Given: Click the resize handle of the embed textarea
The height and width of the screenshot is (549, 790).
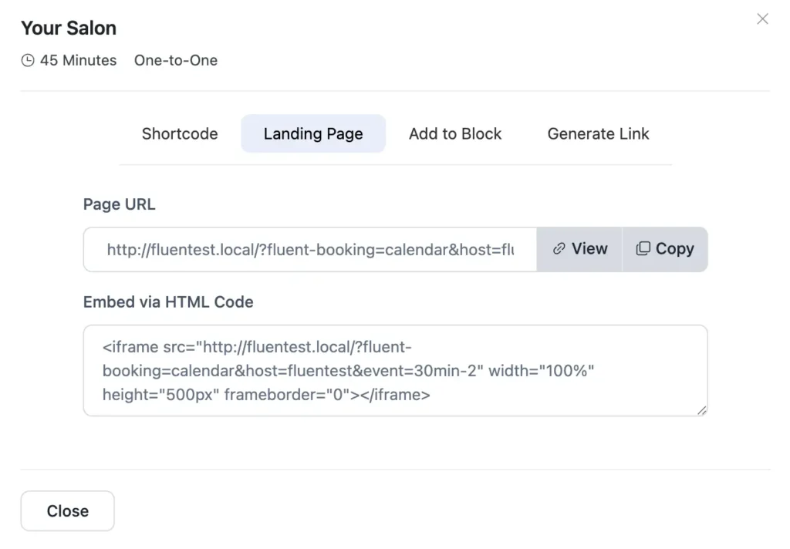Looking at the screenshot, I should 702,411.
